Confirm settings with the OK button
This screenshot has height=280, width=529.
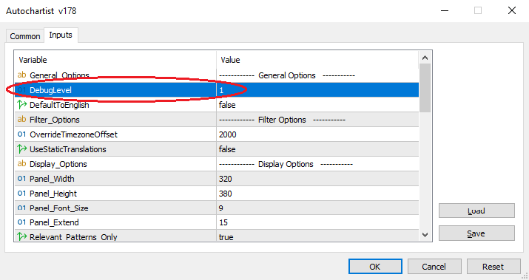[375, 267]
